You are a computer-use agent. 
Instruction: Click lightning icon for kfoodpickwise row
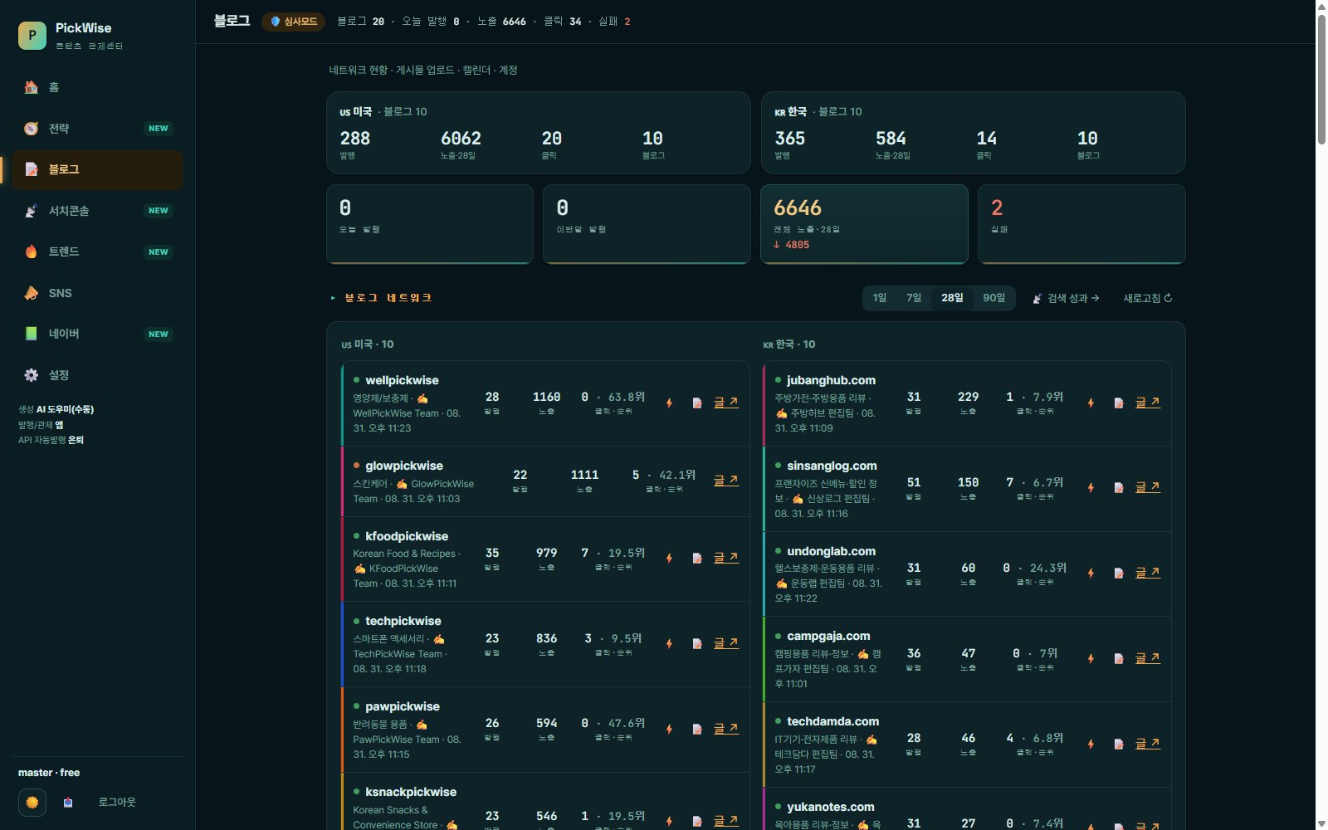pyautogui.click(x=670, y=559)
